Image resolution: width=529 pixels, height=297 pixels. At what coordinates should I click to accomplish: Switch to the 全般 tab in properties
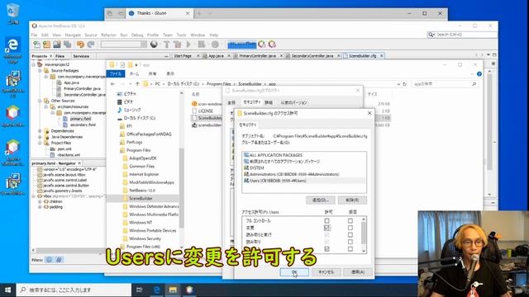(x=231, y=102)
